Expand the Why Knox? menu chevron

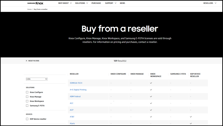coord(71,3)
